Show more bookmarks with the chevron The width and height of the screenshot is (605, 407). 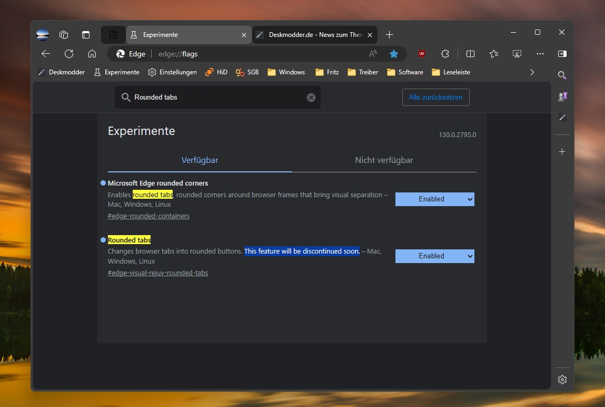click(532, 72)
